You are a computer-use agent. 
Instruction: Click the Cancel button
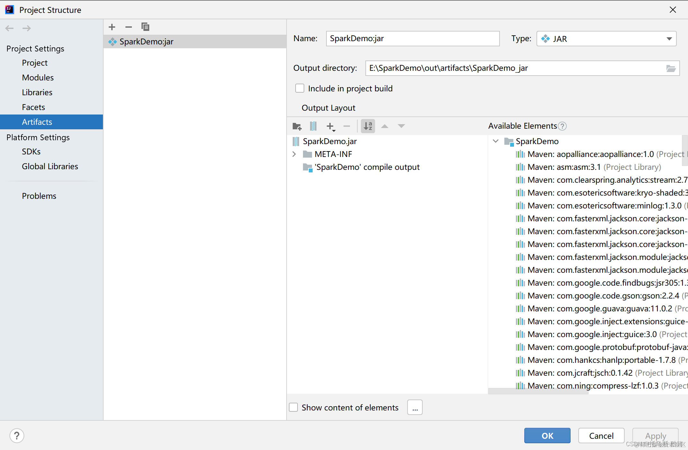(601, 436)
